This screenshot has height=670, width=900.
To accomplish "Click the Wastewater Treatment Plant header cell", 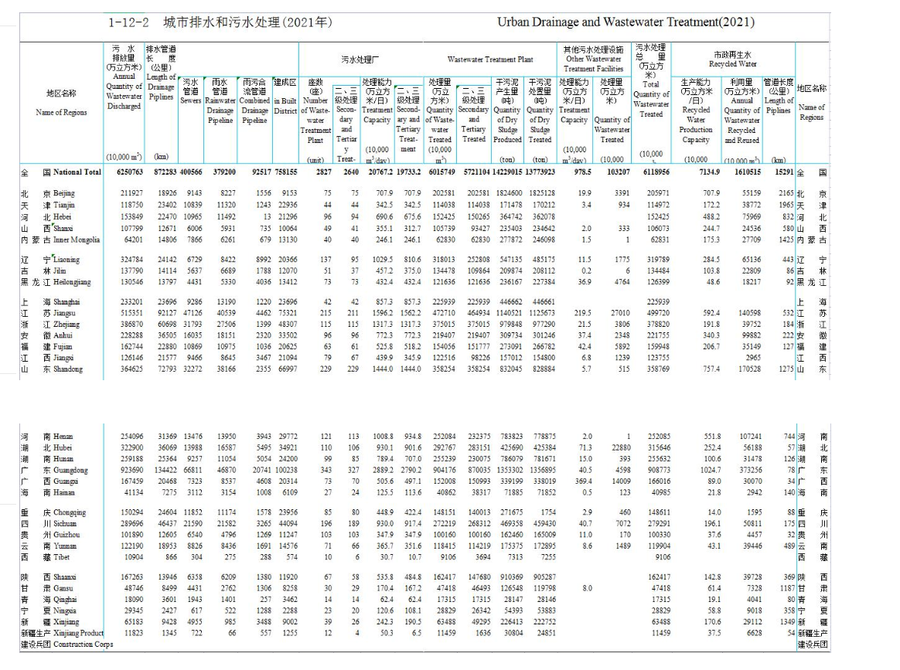I will click(489, 60).
